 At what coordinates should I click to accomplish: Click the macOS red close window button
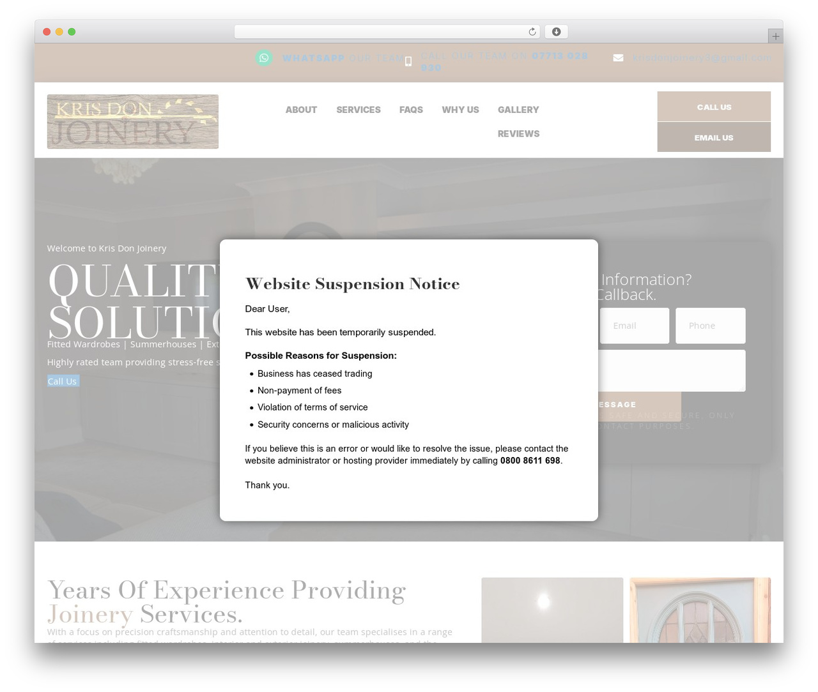click(47, 32)
